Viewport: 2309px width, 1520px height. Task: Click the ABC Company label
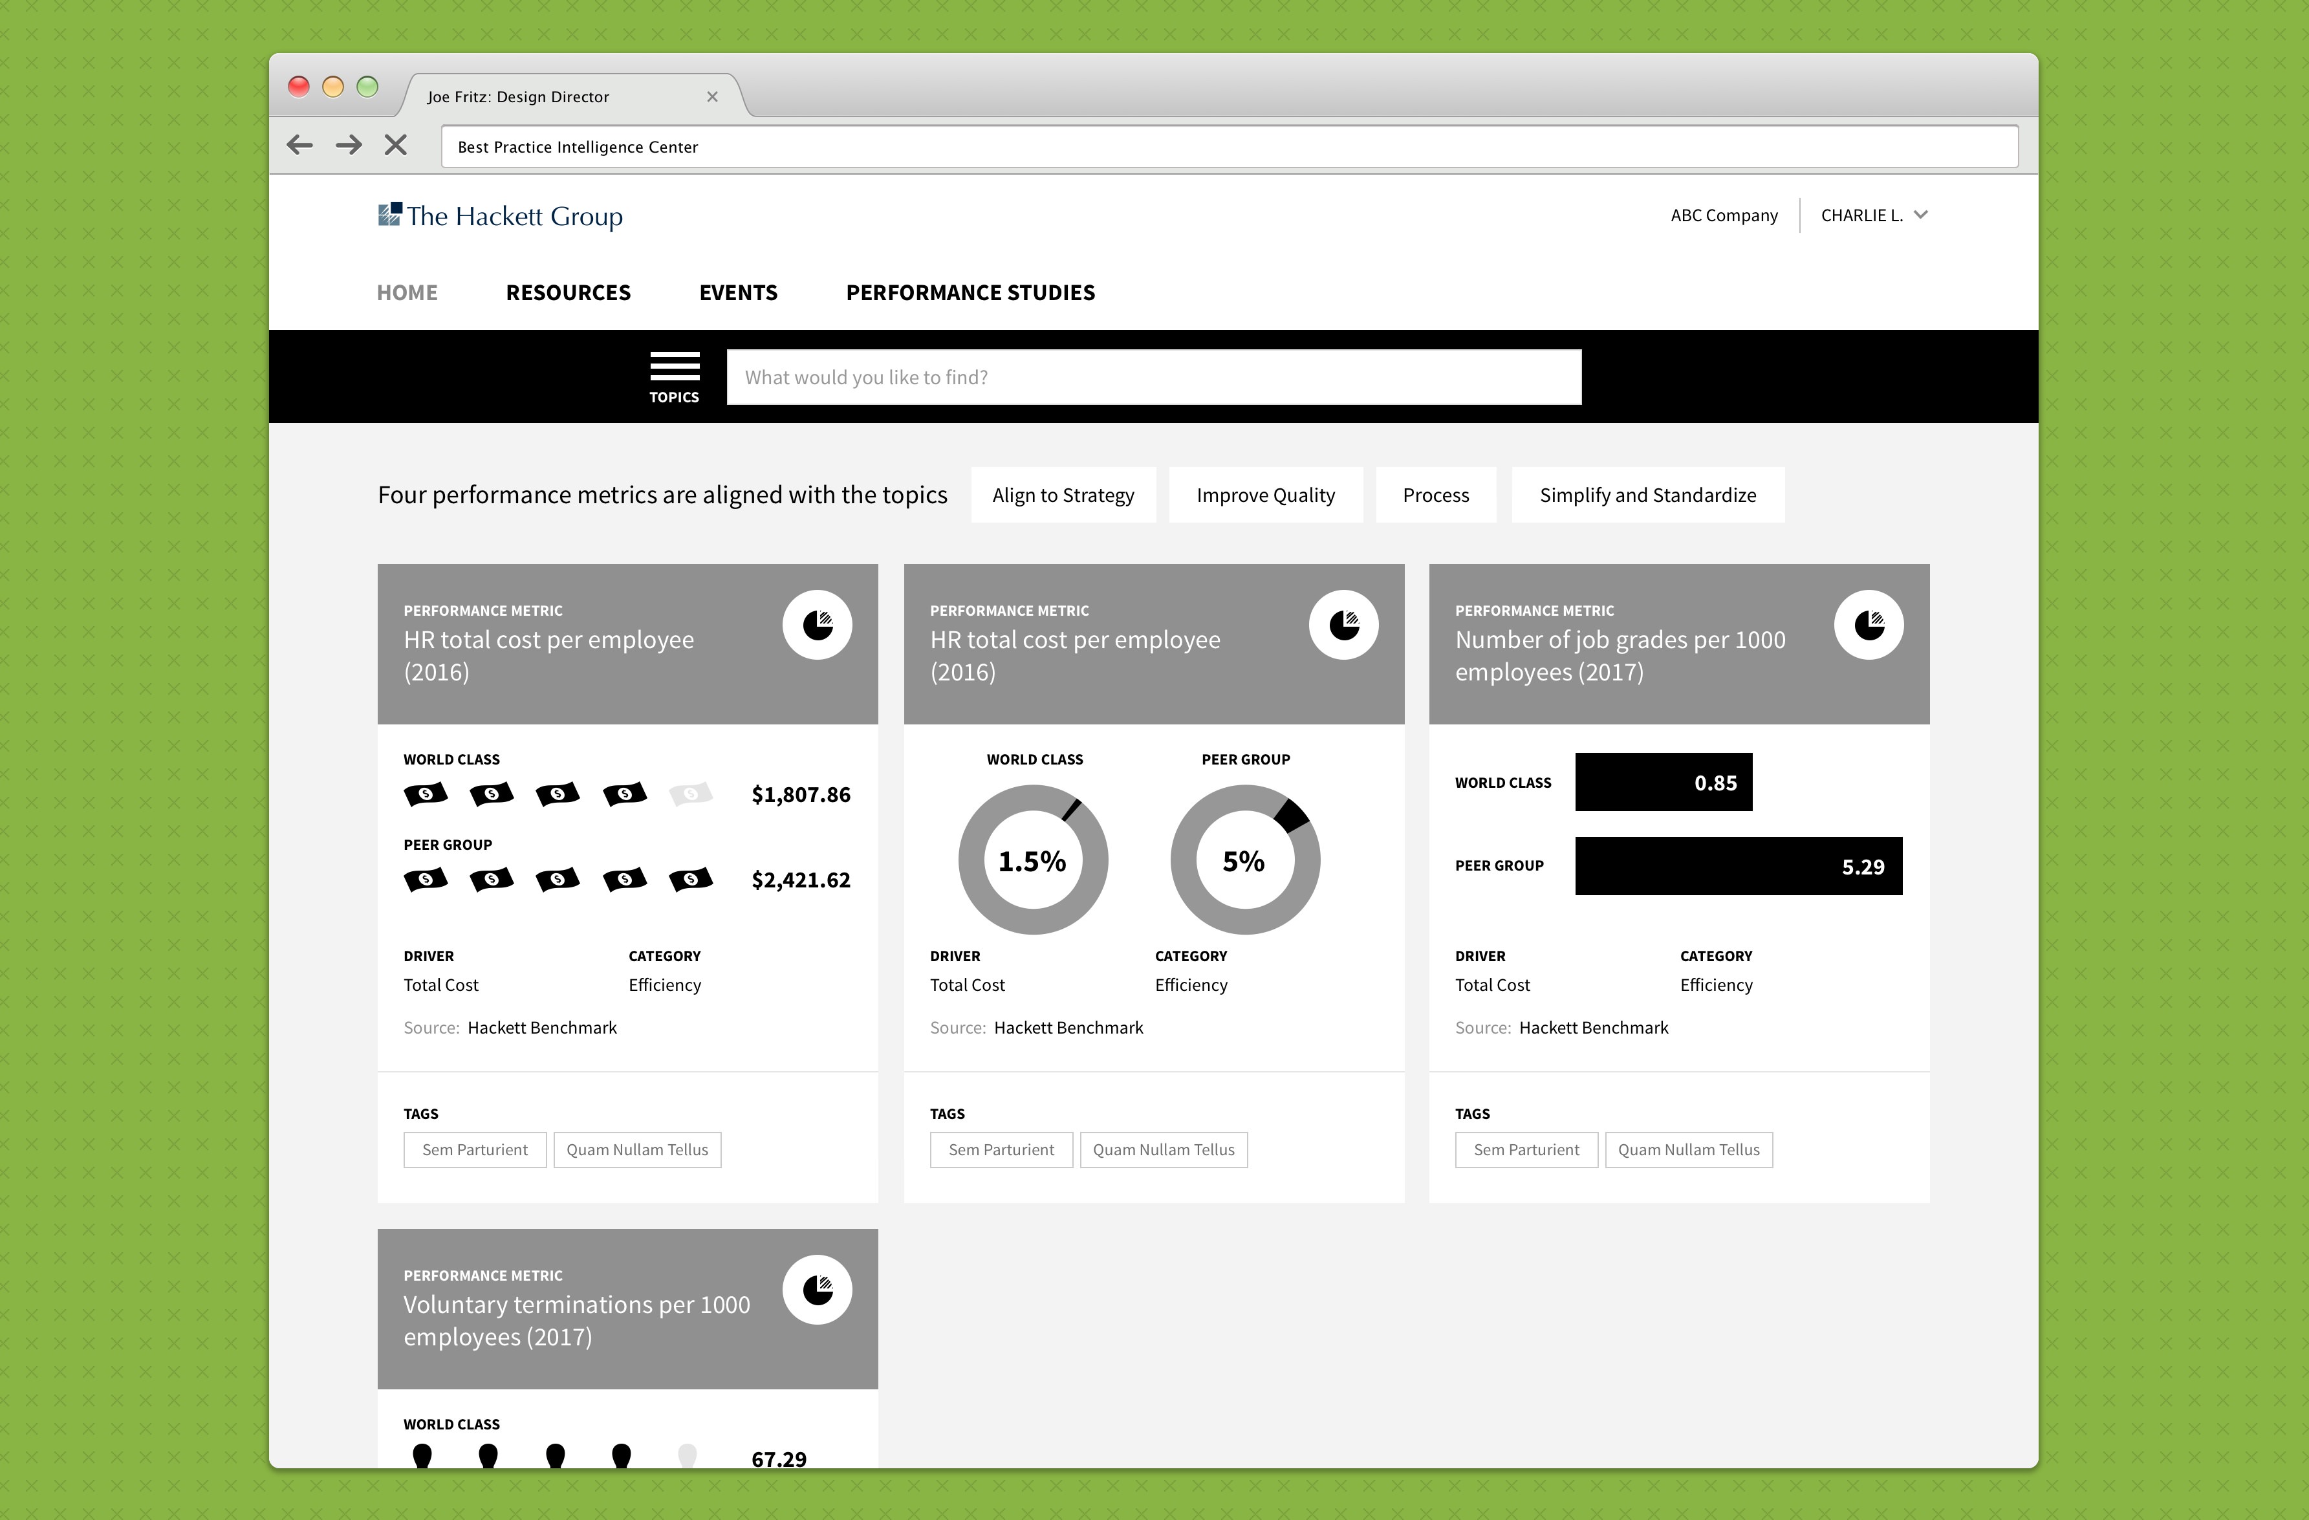coord(1724,215)
